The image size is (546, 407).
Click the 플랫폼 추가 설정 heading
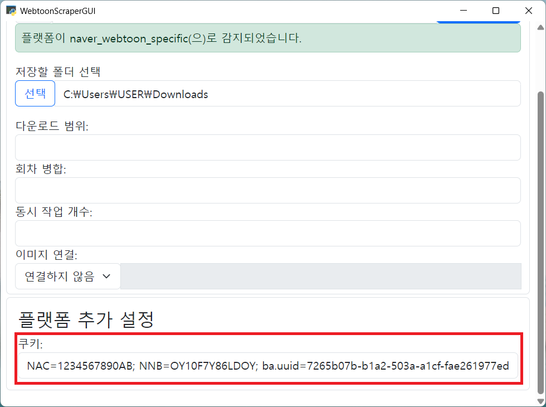(x=86, y=319)
